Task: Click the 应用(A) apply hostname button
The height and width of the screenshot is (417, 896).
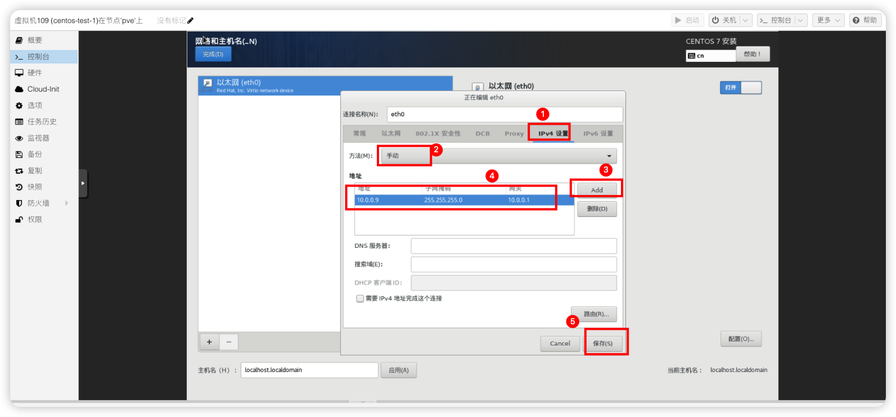Action: coord(399,370)
